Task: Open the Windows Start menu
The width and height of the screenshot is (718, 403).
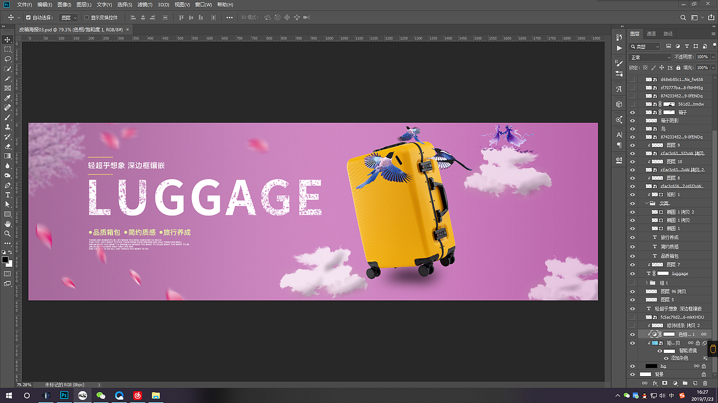Action: 8,395
